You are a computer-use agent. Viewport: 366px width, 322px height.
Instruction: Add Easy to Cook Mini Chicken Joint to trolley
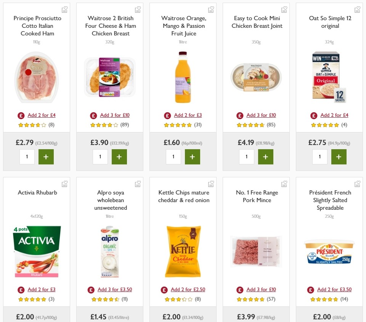coord(266,156)
